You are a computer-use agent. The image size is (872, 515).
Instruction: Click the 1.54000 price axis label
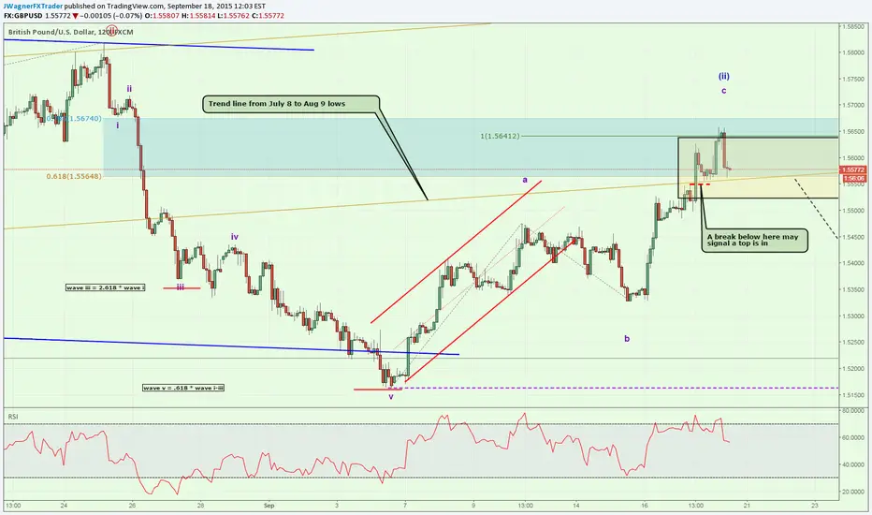853,263
